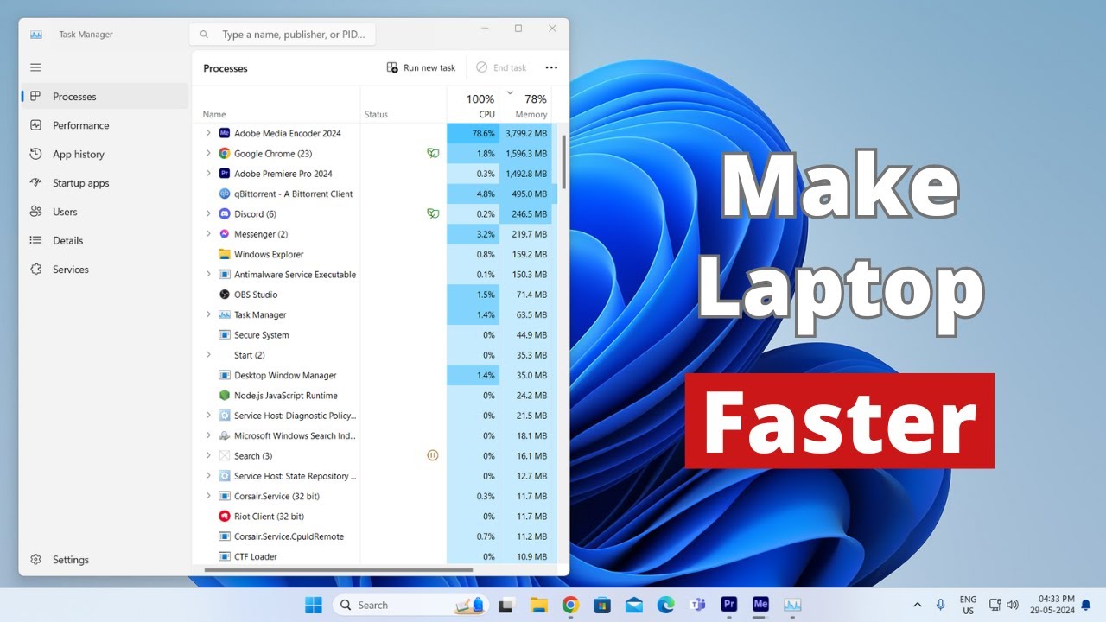Click the Adobe Premiere Pro 2024 process icon
The width and height of the screenshot is (1106, 622).
pyautogui.click(x=225, y=174)
